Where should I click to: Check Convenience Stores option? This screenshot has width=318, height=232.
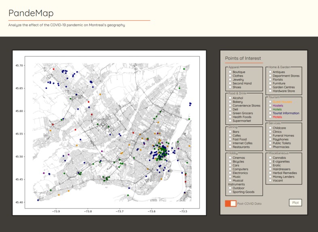coord(230,105)
